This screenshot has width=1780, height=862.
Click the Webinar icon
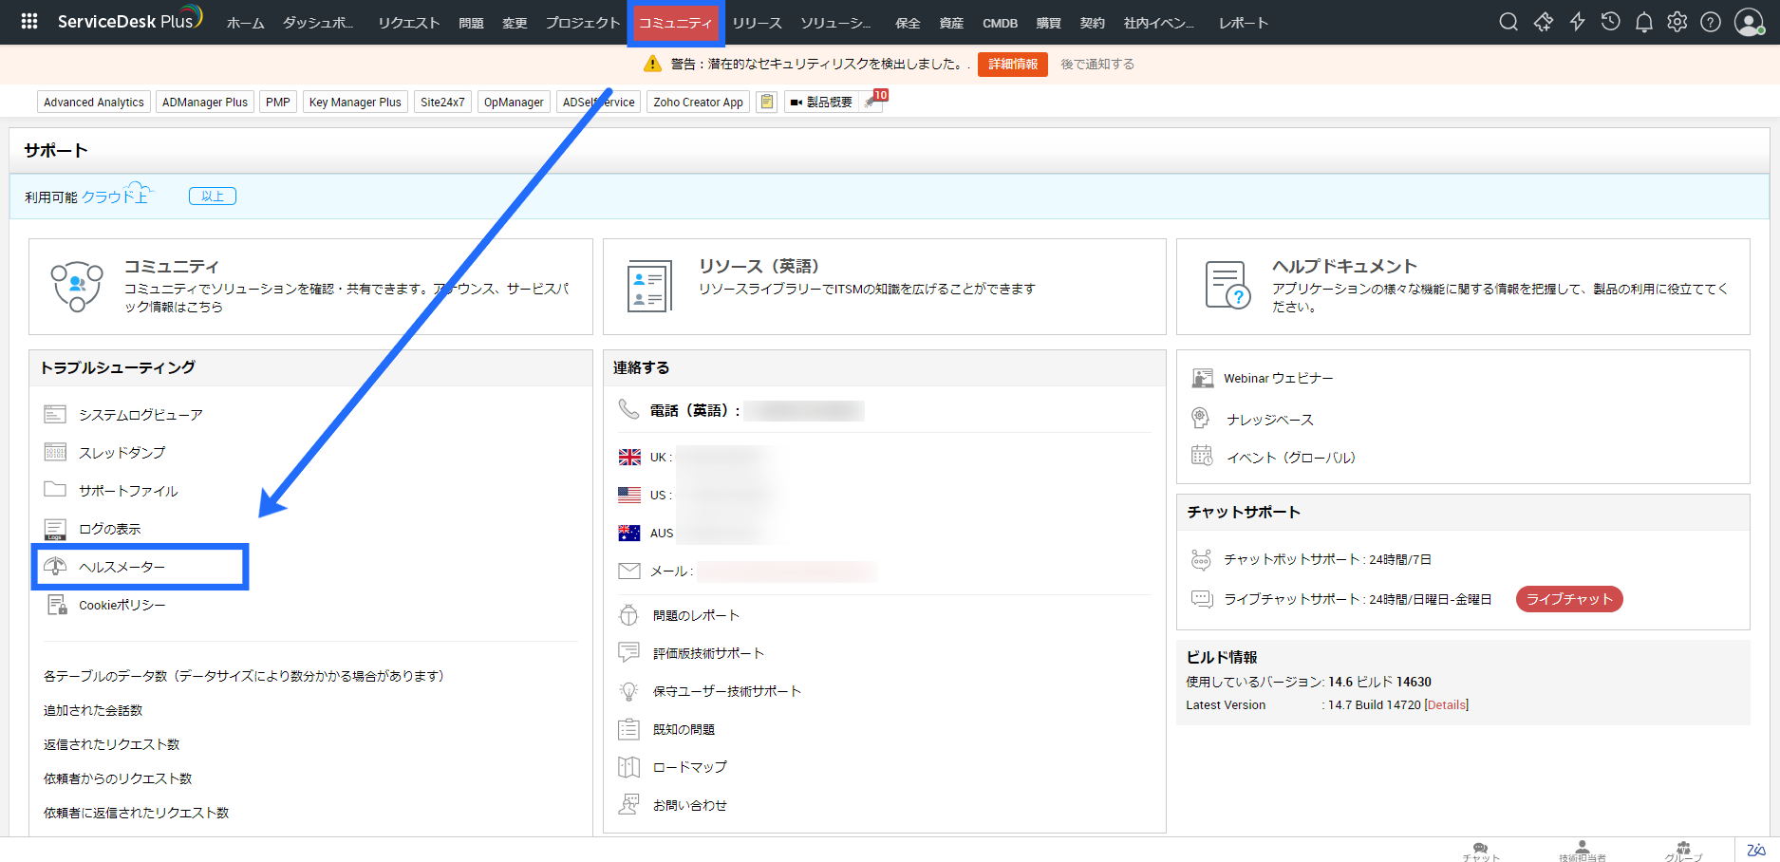(1202, 378)
